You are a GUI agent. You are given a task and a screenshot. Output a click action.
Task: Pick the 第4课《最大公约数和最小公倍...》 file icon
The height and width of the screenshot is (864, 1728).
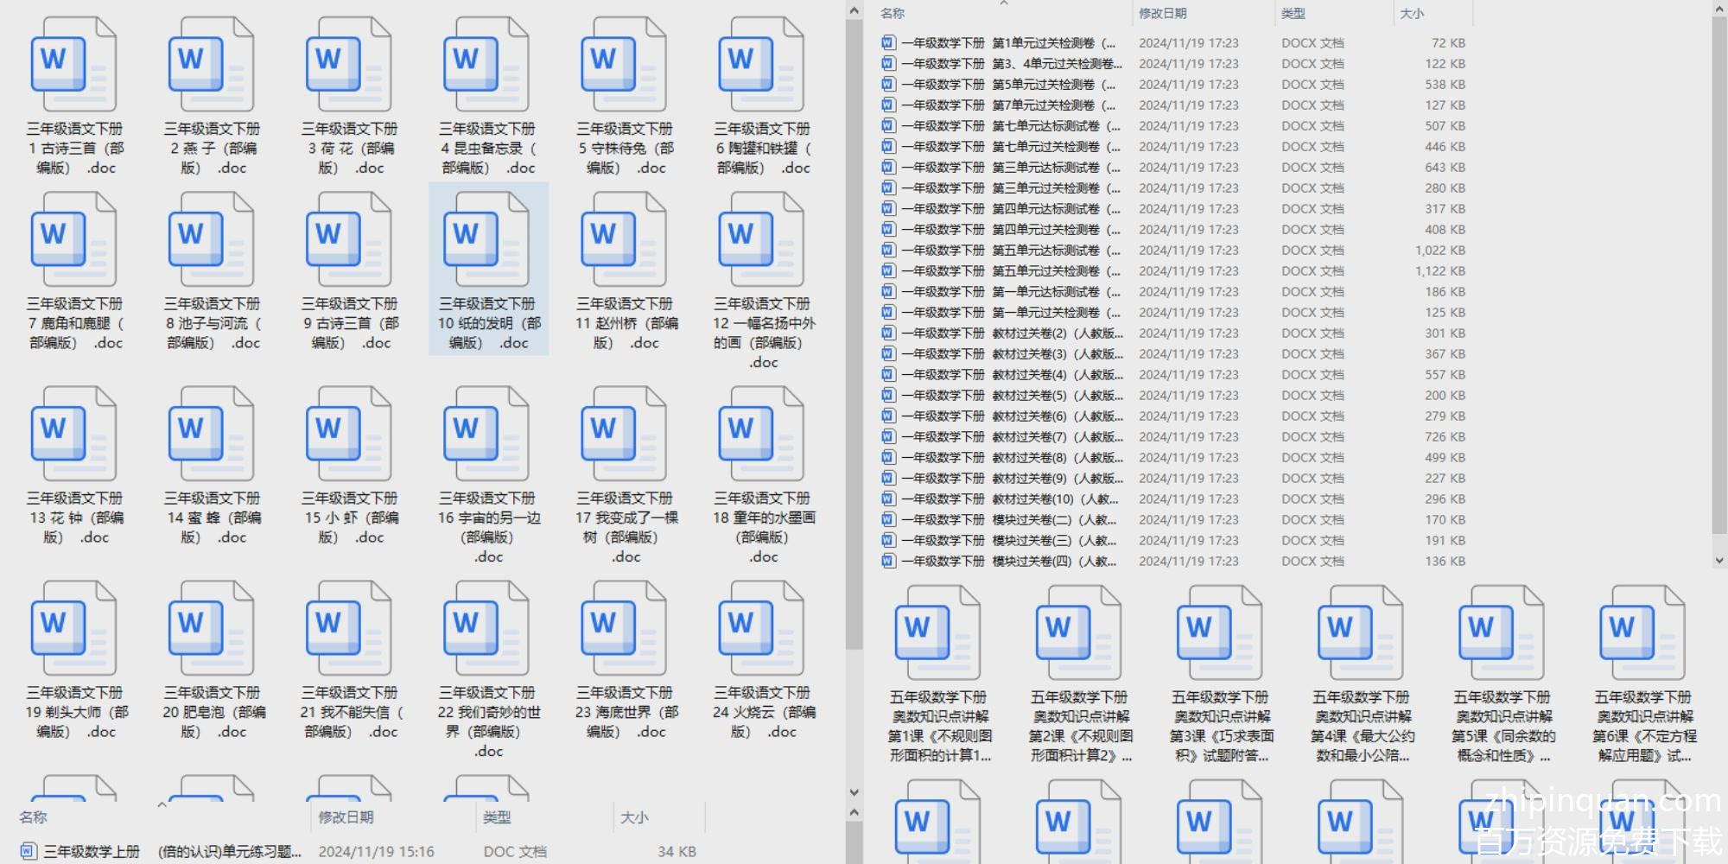click(1361, 632)
